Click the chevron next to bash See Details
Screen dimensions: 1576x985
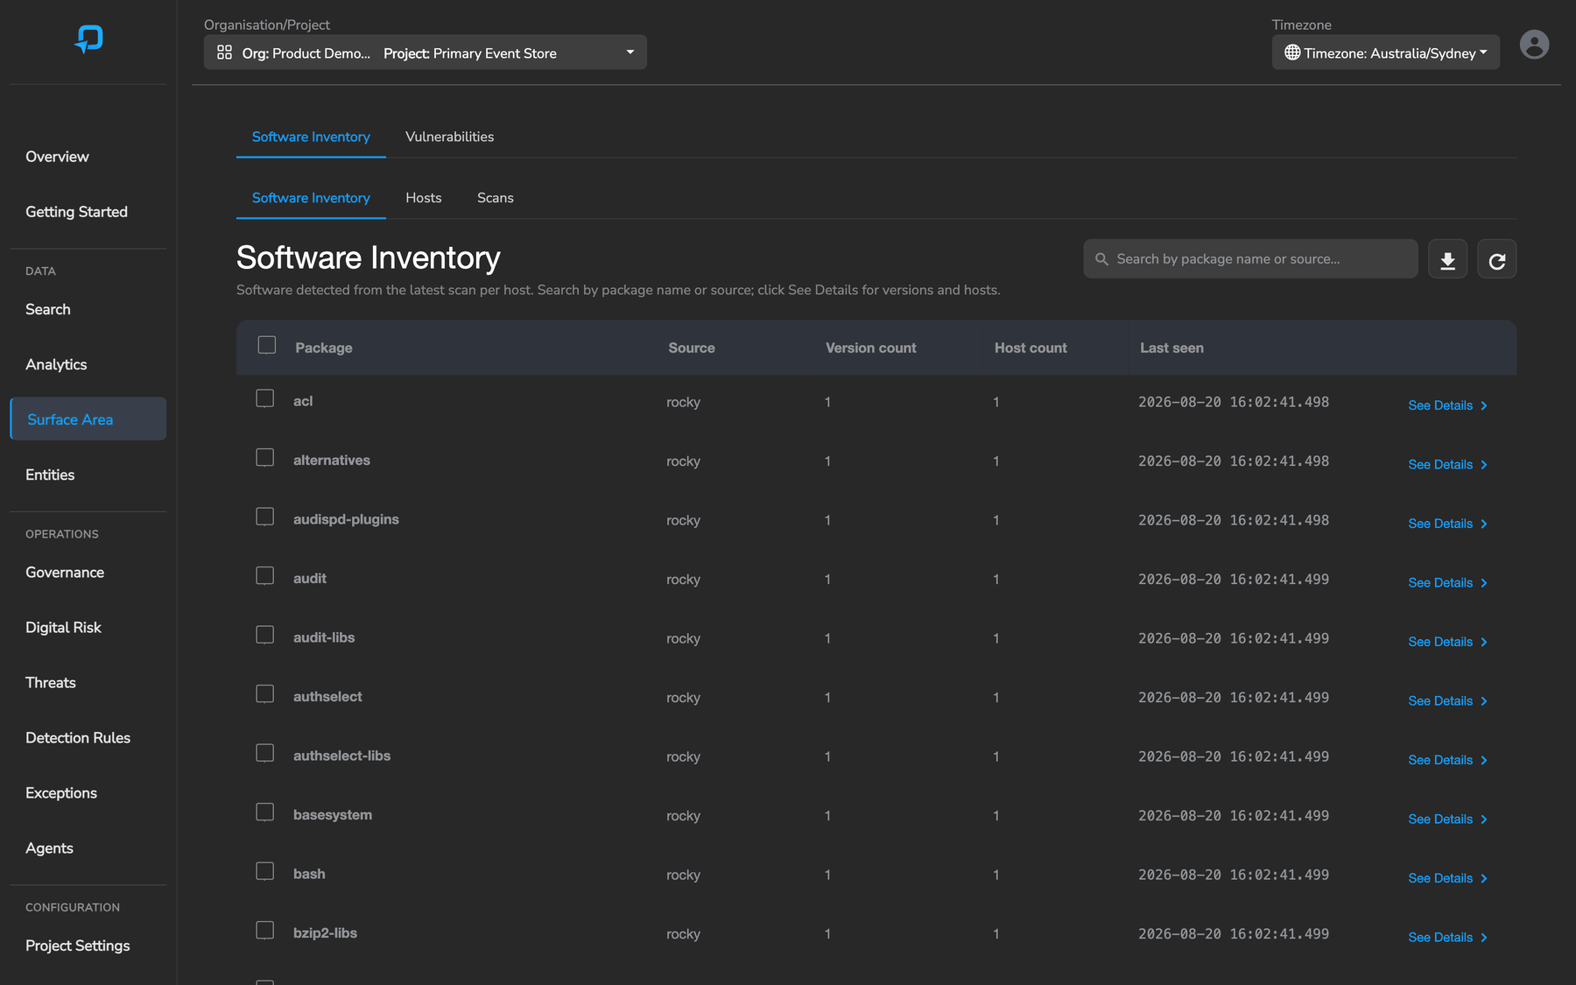(1483, 879)
